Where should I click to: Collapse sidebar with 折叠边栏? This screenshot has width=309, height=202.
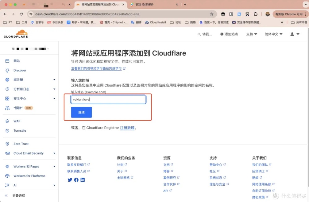coord(19,196)
